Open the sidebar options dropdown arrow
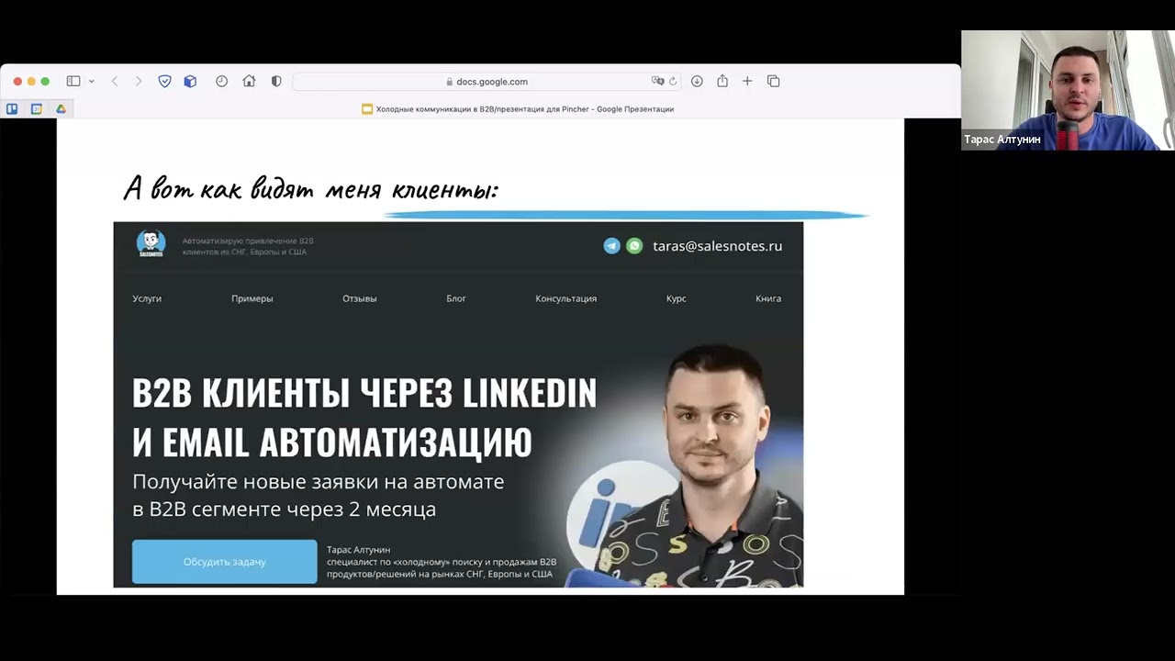Screen dimensions: 1175x661 click(x=91, y=82)
